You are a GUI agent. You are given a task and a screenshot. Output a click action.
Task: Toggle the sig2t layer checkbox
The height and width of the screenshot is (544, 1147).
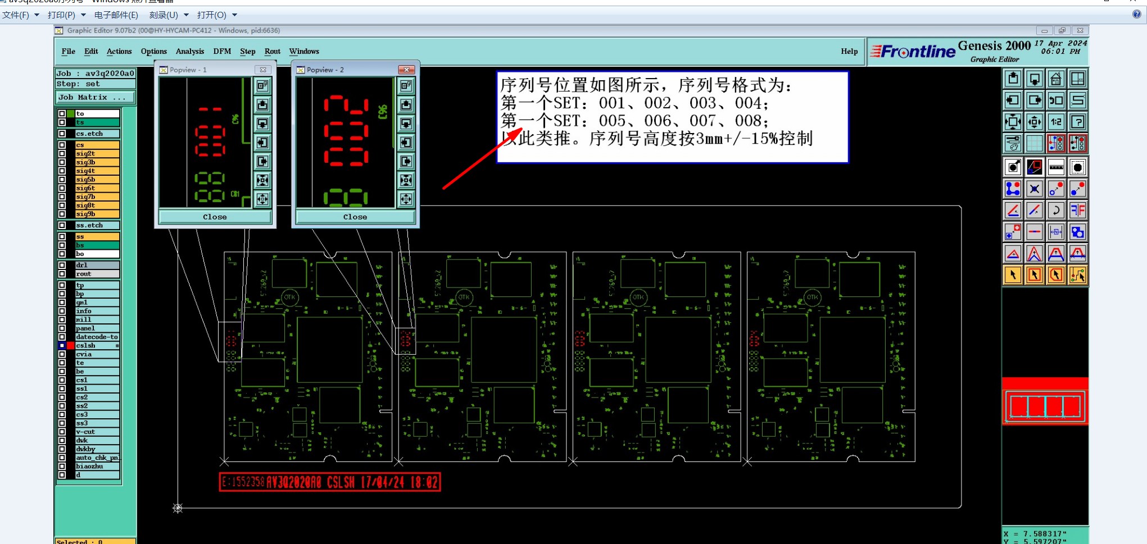pos(62,153)
